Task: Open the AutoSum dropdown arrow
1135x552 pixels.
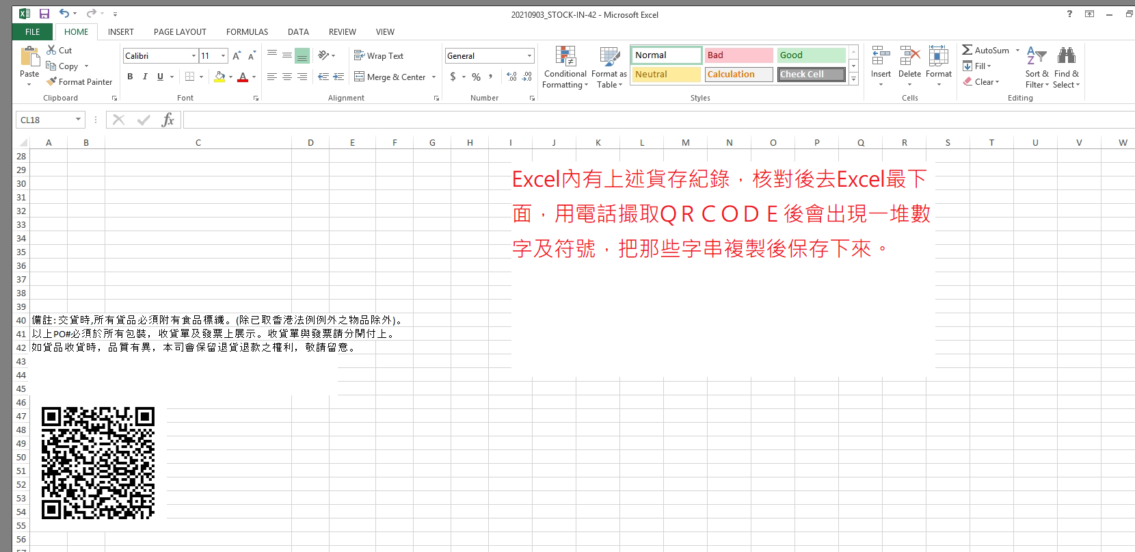Action: 1017,50
